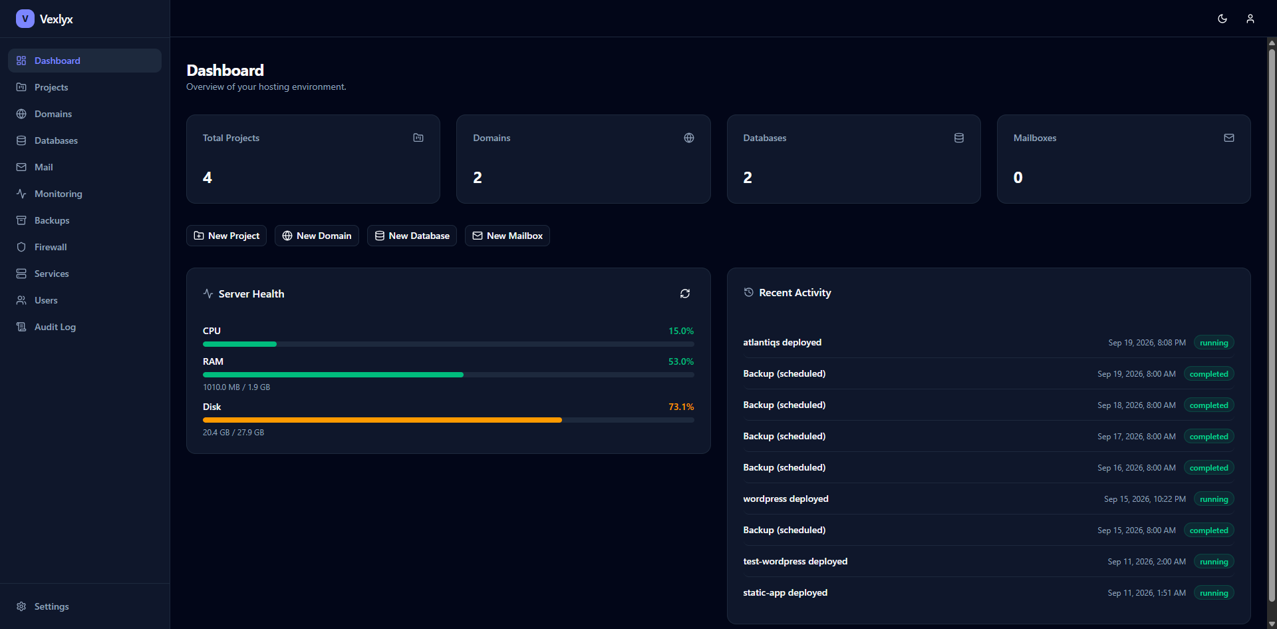Viewport: 1277px width, 629px height.
Task: Click the New Database button
Action: click(x=412, y=236)
